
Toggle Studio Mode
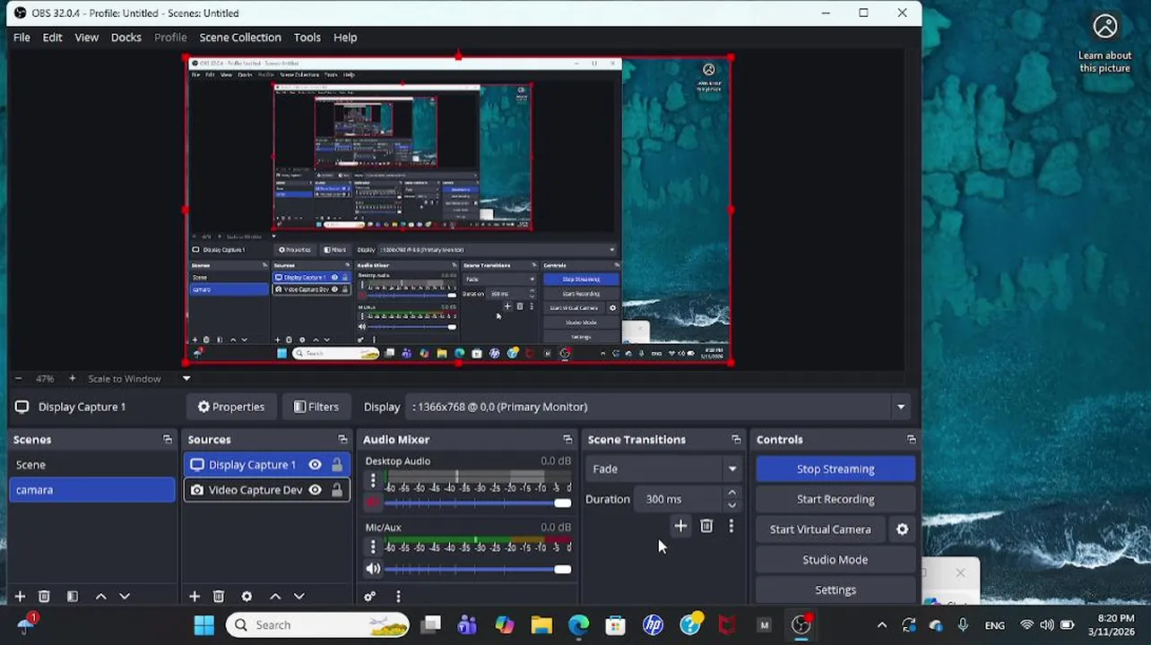835,560
